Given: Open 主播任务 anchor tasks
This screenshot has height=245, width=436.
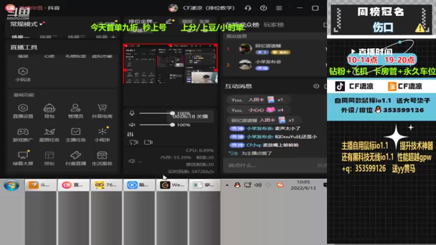Looking at the screenshot, I should point(76,134).
